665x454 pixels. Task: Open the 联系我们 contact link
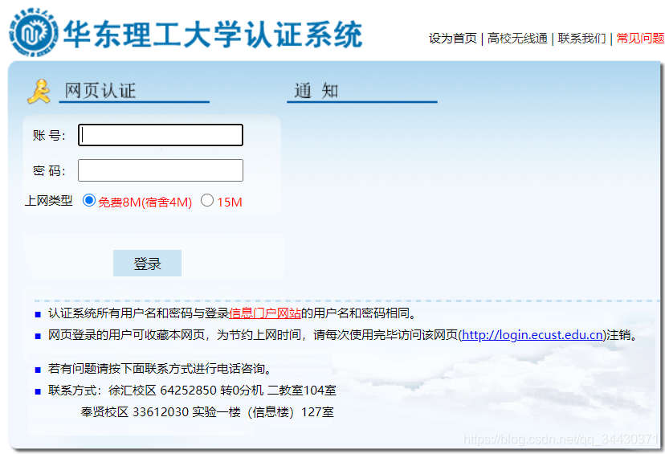click(x=581, y=39)
